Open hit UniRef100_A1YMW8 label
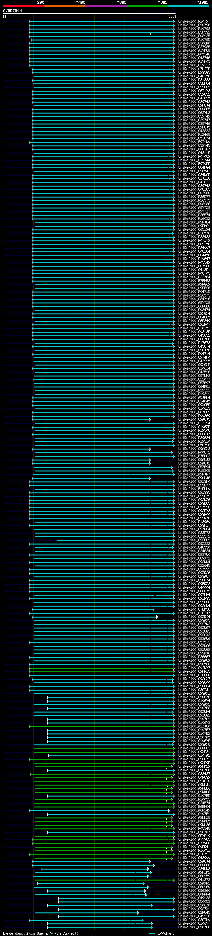The height and width of the screenshot is (936, 212). click(194, 50)
